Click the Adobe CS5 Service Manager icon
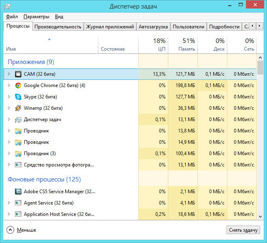 tap(18, 192)
